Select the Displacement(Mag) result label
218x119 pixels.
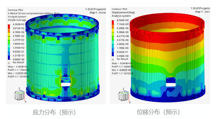click(123, 13)
